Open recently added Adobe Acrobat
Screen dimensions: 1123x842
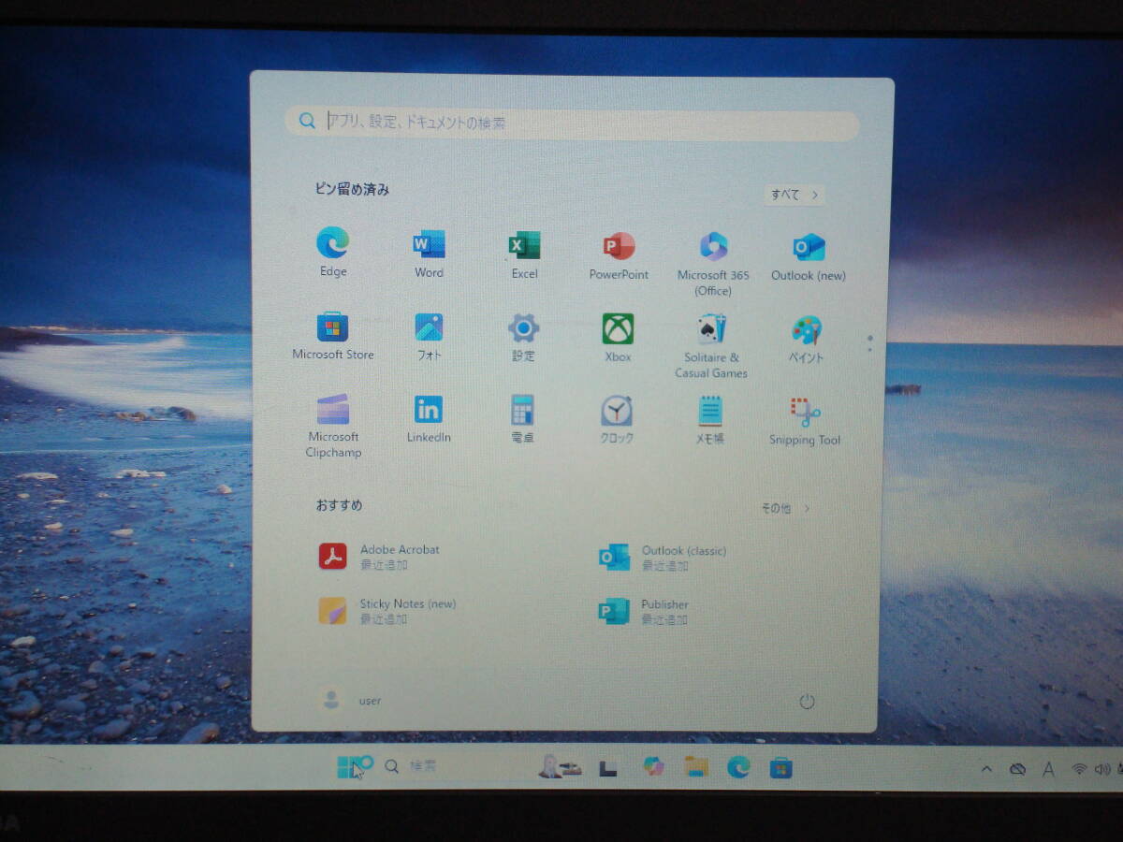[x=384, y=557]
